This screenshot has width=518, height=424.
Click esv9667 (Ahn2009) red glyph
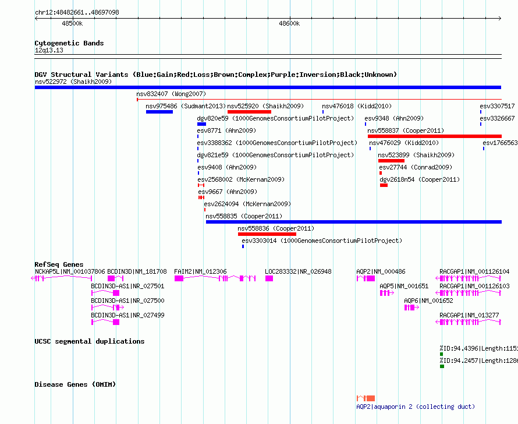pyautogui.click(x=201, y=197)
